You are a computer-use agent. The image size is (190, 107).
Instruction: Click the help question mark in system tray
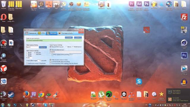[150, 105]
